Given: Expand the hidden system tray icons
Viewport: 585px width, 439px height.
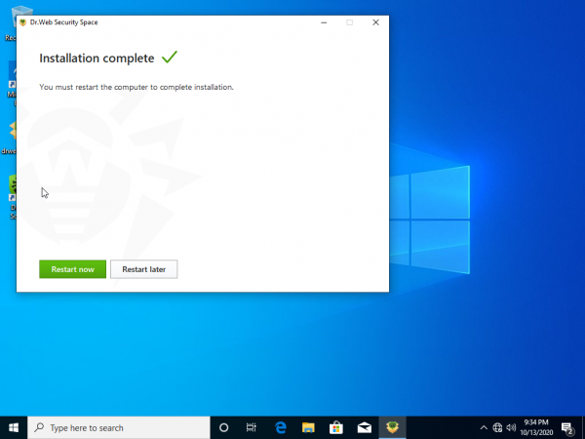Looking at the screenshot, I should point(484,427).
